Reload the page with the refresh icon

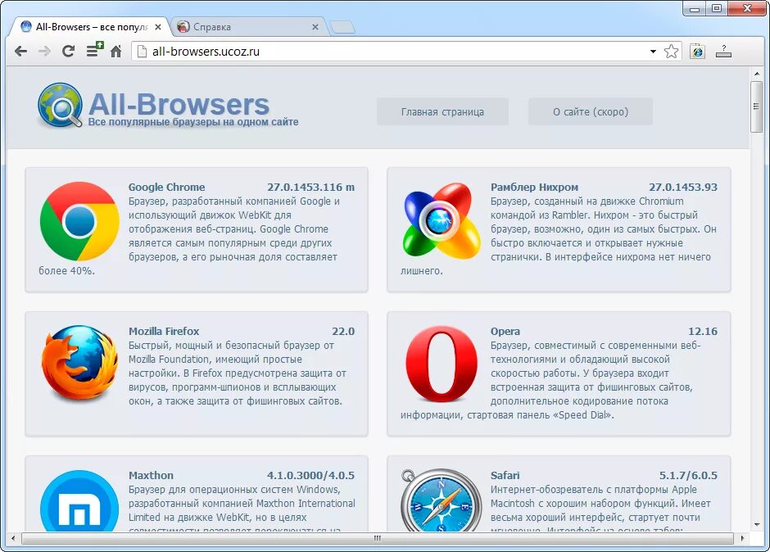(x=68, y=51)
